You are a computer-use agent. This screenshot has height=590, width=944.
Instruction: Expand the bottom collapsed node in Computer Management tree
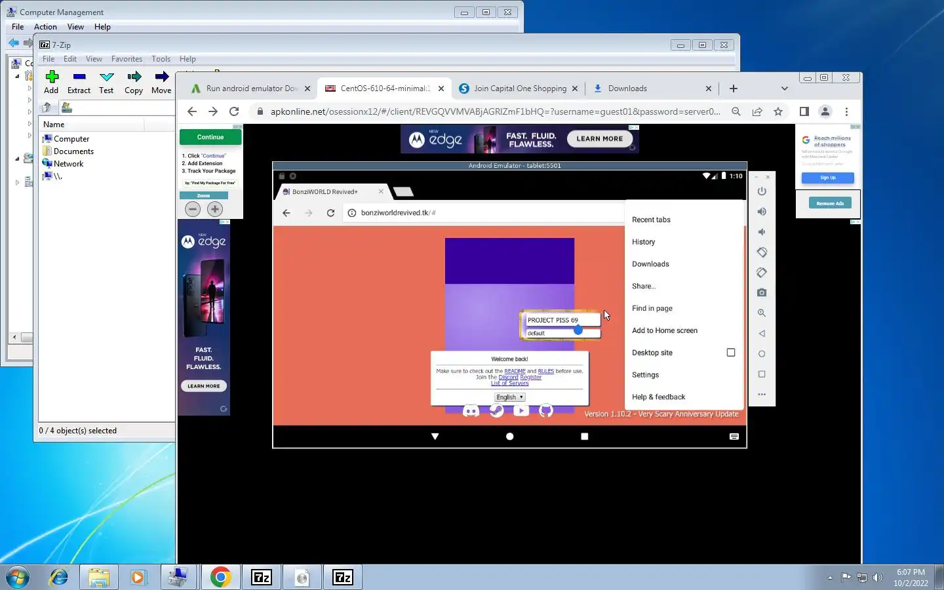click(17, 182)
